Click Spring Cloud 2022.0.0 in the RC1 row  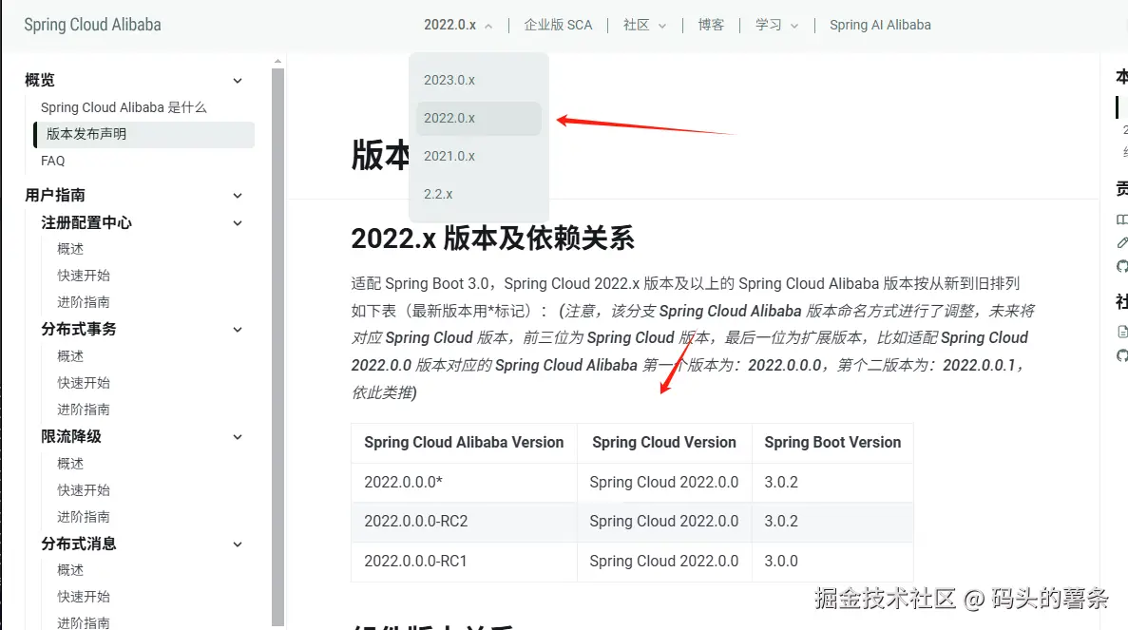(664, 561)
